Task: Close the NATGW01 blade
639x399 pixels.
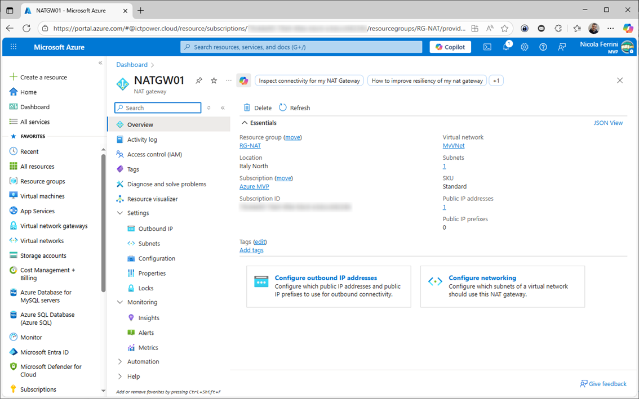Action: point(620,80)
